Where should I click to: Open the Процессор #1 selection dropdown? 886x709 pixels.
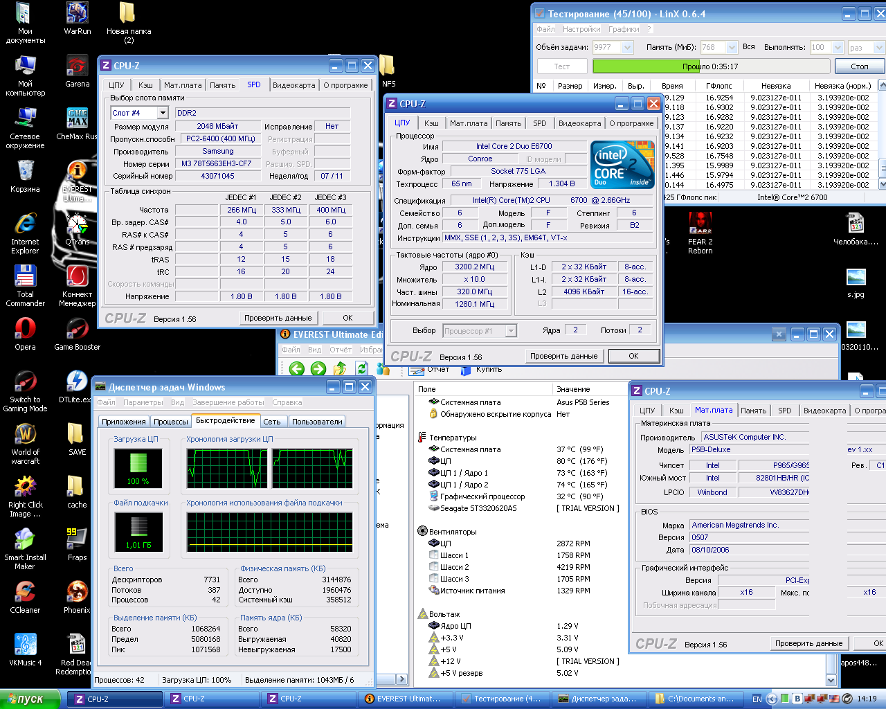511,331
